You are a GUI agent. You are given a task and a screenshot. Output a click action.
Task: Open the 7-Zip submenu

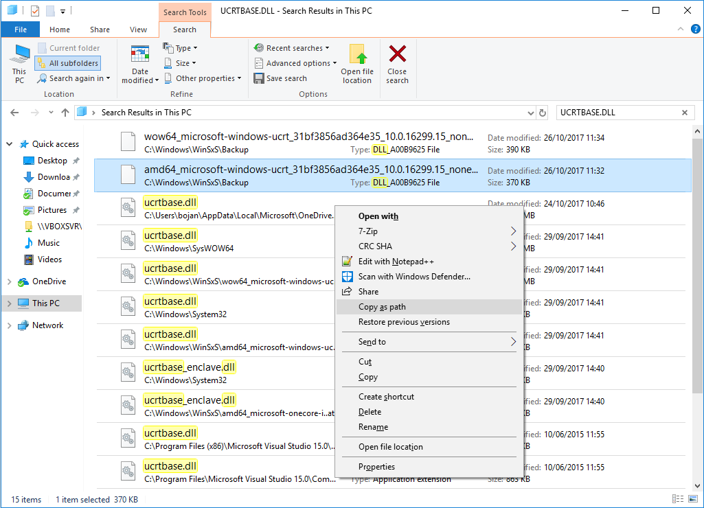tap(429, 231)
